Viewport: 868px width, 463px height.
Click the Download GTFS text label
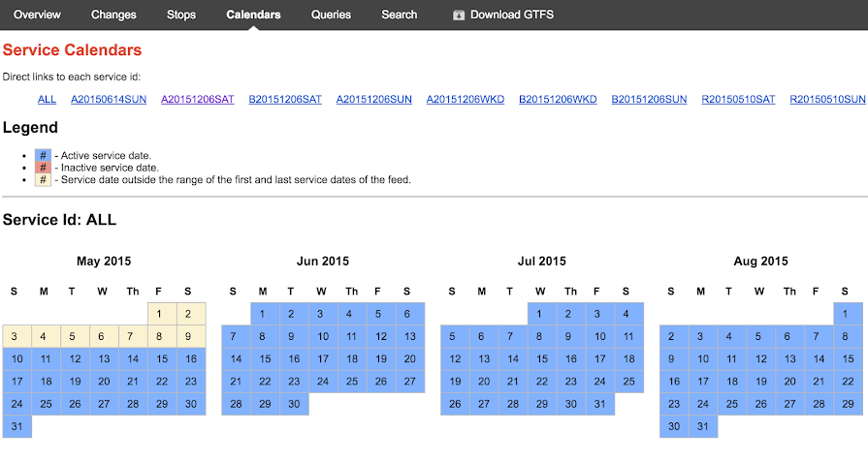[512, 15]
